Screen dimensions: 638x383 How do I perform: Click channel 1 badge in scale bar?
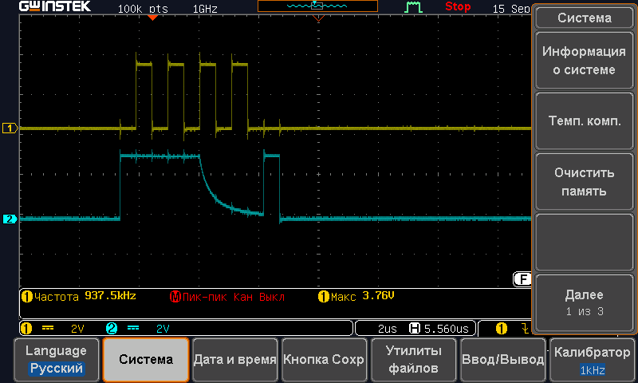(26, 329)
